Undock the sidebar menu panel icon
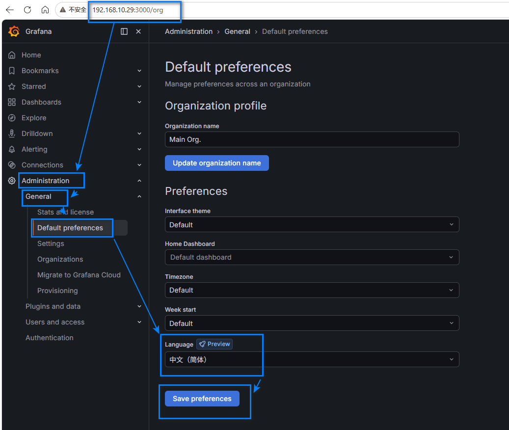 click(124, 31)
